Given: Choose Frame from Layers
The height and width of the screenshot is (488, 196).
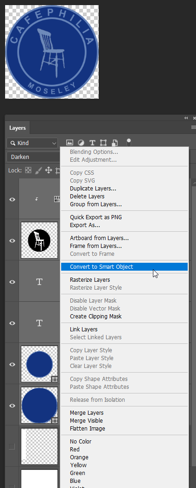Looking at the screenshot, I should pyautogui.click(x=96, y=246).
